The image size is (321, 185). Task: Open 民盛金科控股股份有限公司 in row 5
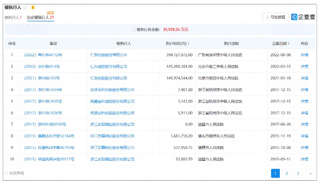113,101
